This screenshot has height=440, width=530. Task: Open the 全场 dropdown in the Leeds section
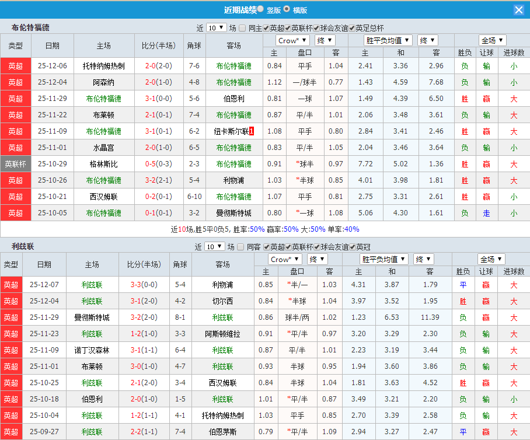pyautogui.click(x=492, y=260)
